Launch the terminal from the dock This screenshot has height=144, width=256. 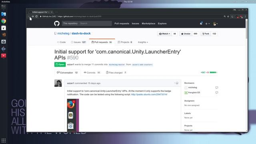[4, 7]
